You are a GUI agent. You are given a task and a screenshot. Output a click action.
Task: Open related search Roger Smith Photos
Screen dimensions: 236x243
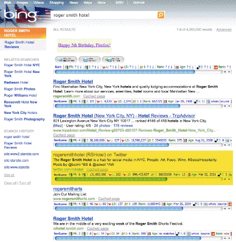point(19,89)
